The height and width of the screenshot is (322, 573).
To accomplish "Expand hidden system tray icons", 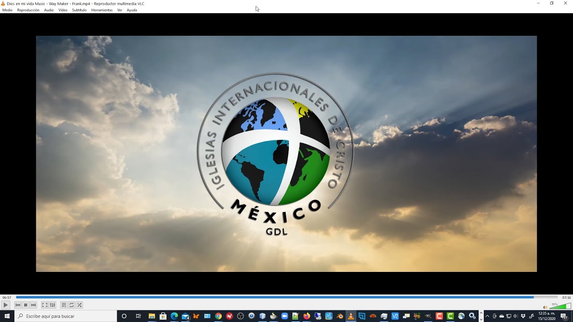I will (x=487, y=316).
